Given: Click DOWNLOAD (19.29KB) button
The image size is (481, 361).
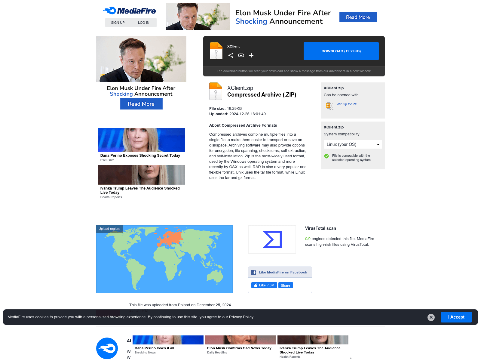Looking at the screenshot, I should pos(341,51).
